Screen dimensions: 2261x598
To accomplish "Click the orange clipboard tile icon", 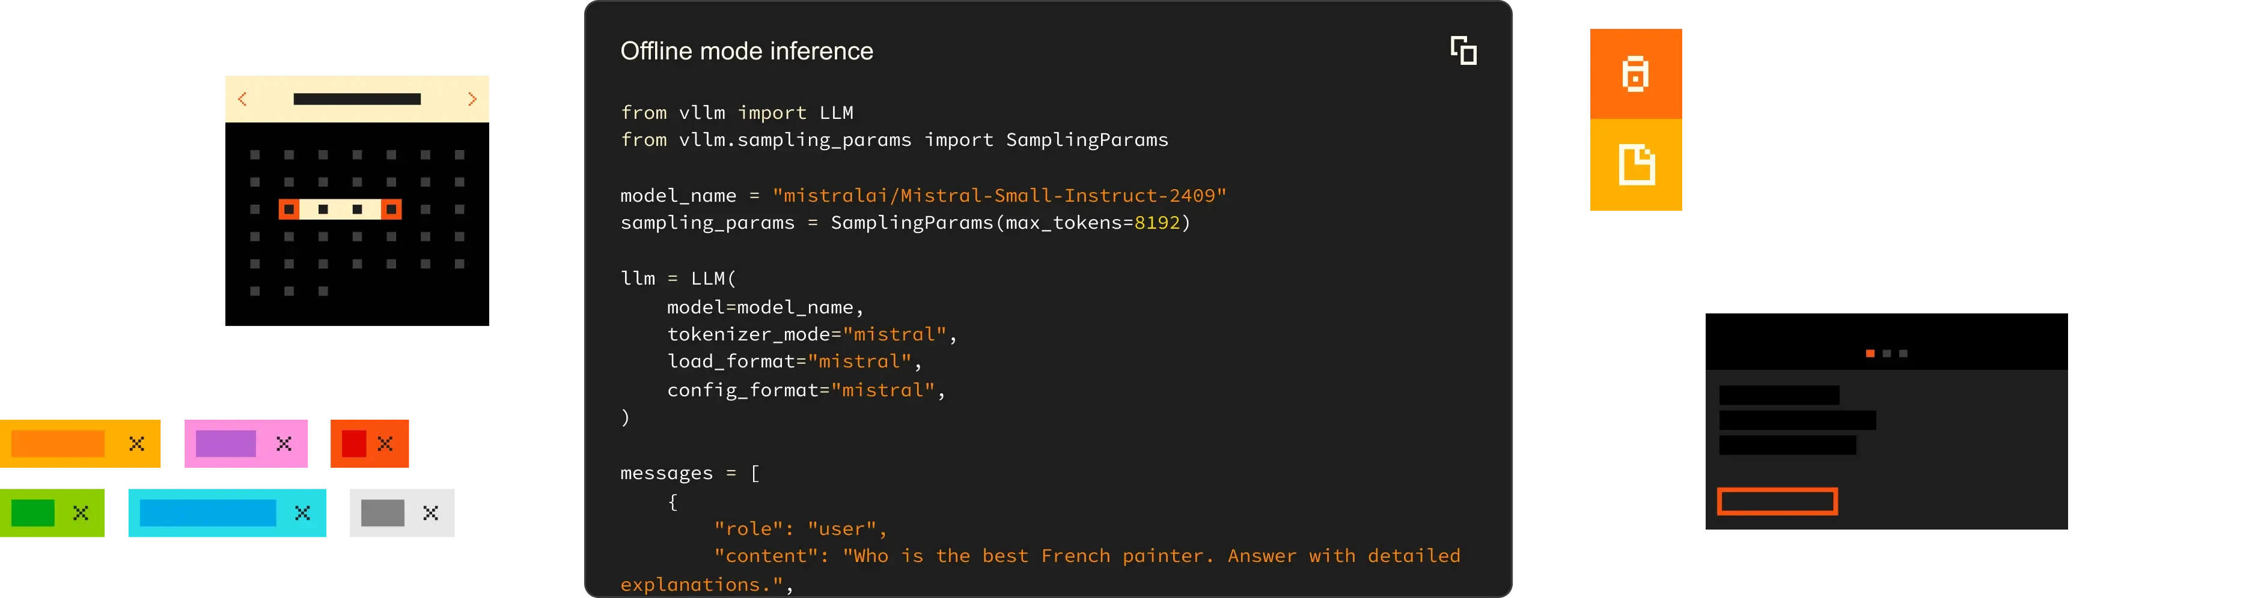I will point(1635,74).
